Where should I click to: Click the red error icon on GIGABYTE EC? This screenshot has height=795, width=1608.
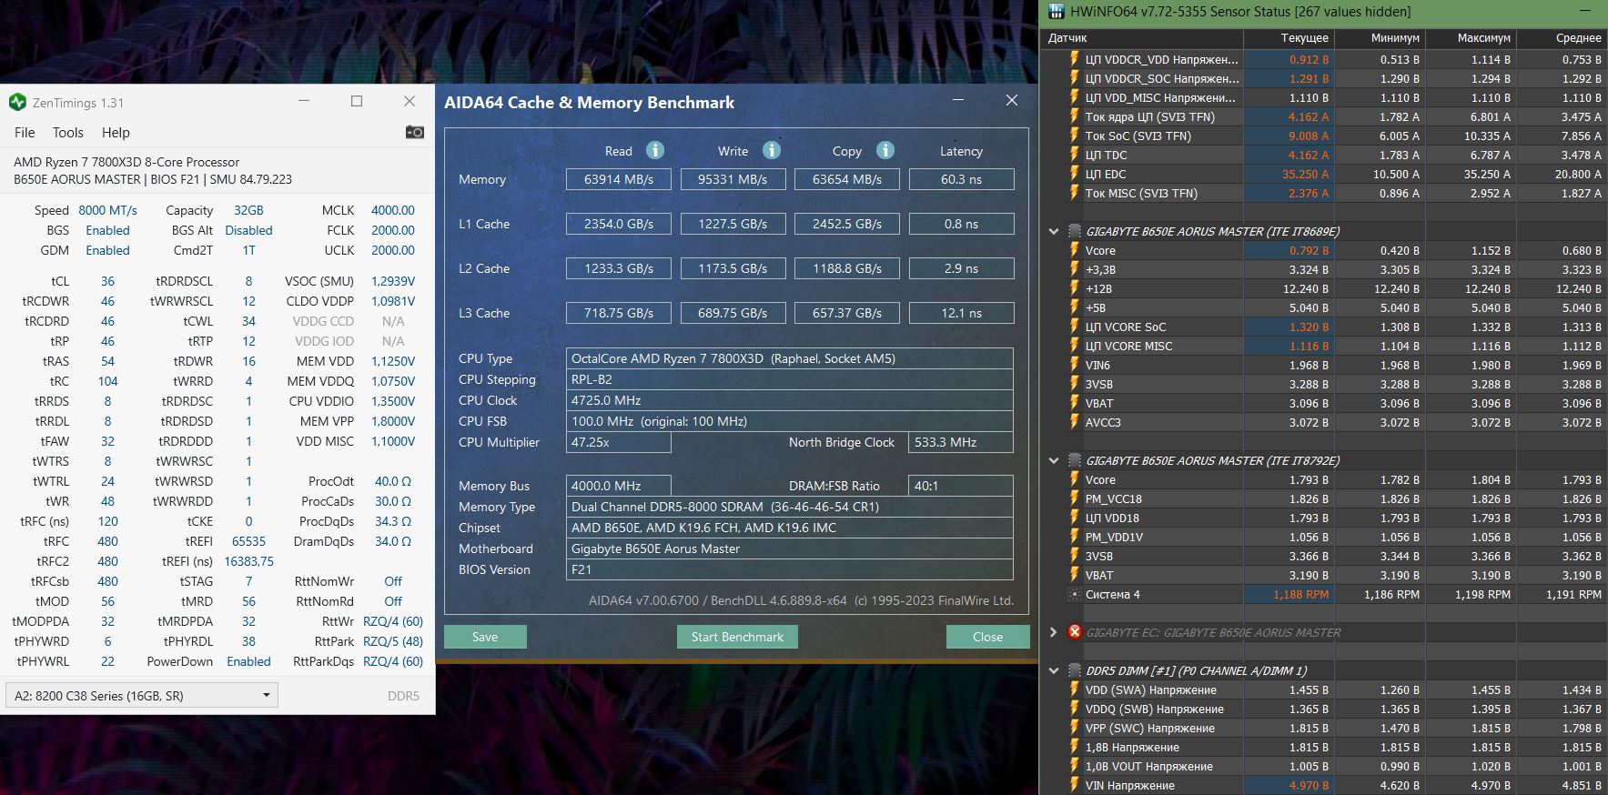(x=1074, y=632)
